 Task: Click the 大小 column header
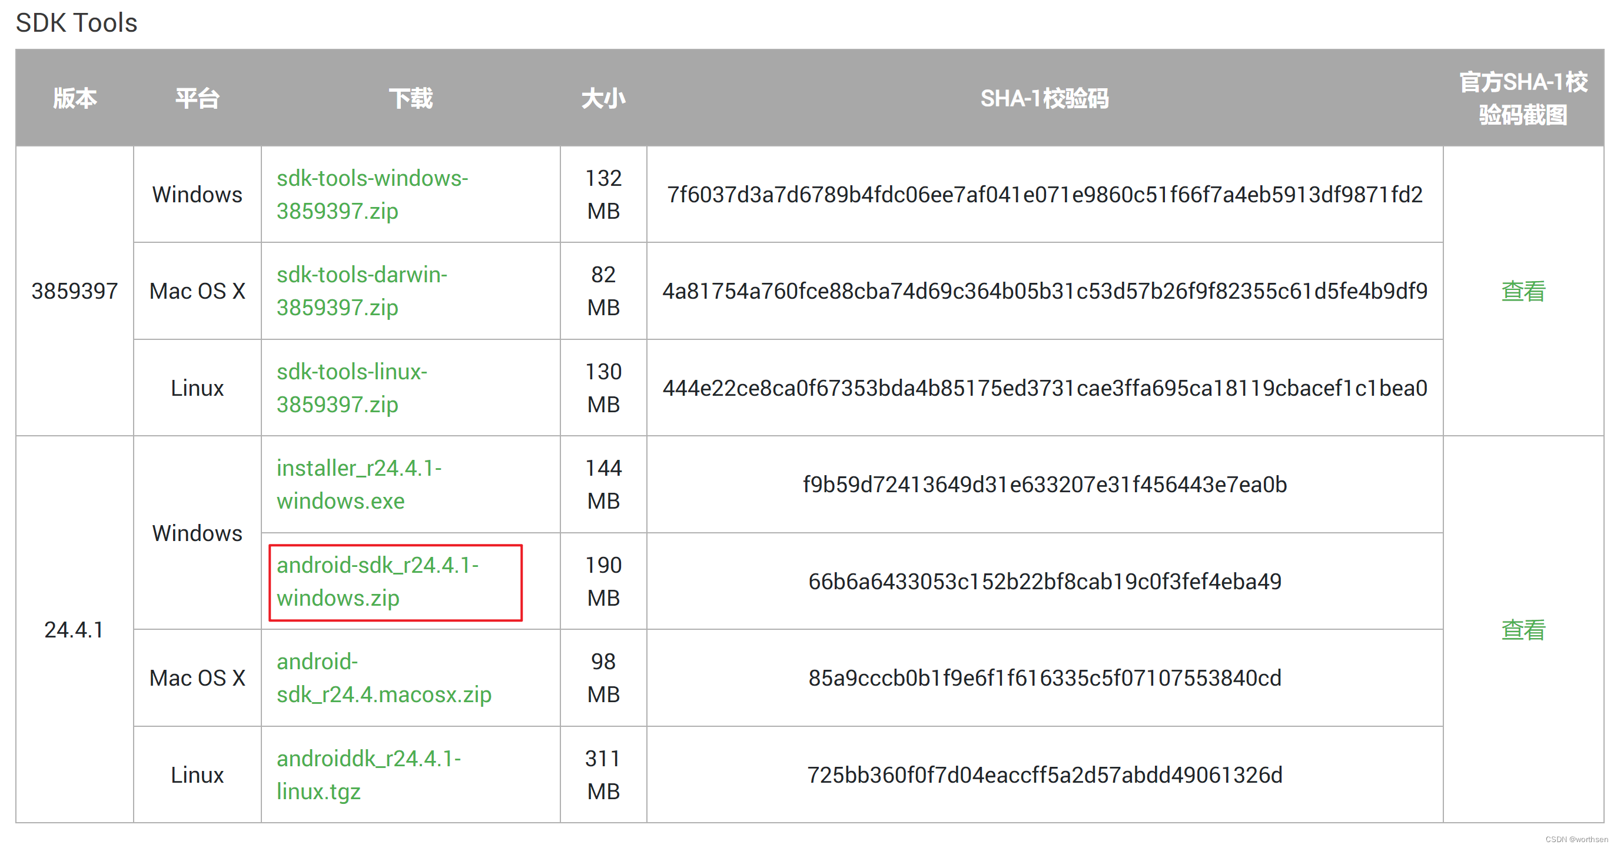pos(603,98)
